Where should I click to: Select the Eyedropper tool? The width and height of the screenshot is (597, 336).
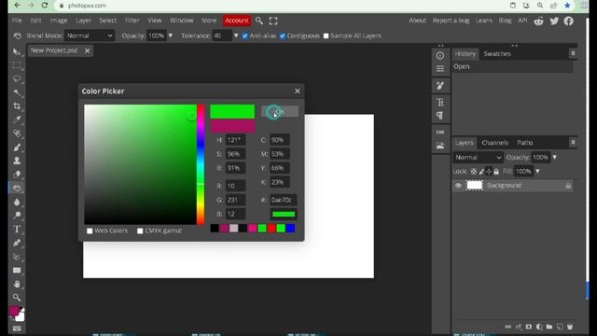coord(17,119)
